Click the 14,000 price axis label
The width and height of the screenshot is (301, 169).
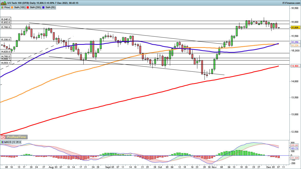(x=295, y=81)
